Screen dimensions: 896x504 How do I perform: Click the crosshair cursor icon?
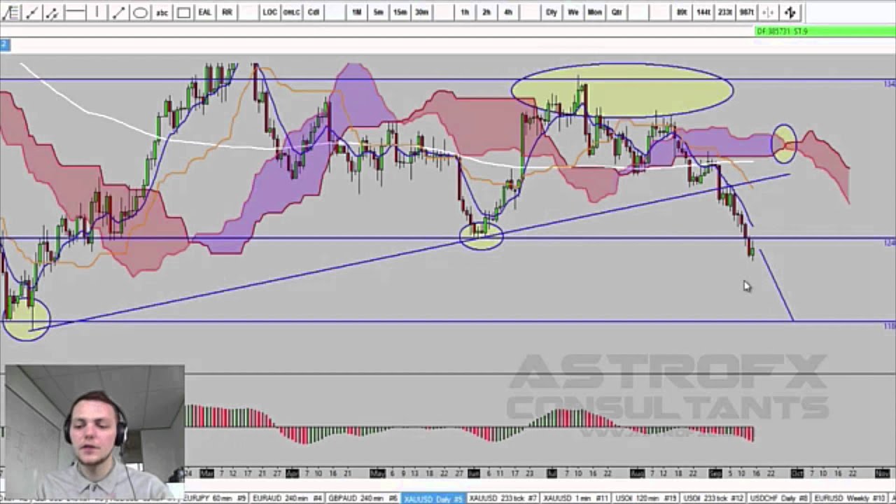point(769,12)
